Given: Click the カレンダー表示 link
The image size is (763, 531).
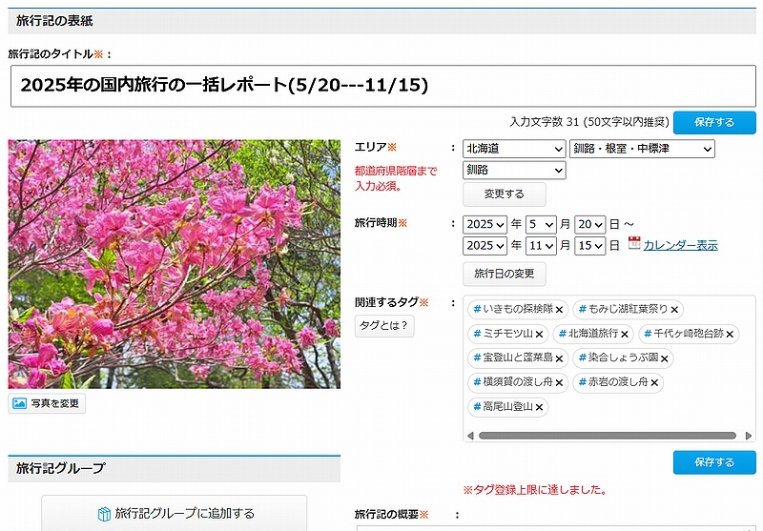Looking at the screenshot, I should pos(680,246).
